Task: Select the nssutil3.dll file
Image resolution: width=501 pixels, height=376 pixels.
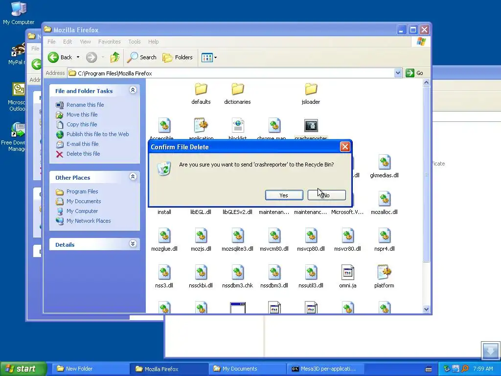Action: click(311, 277)
